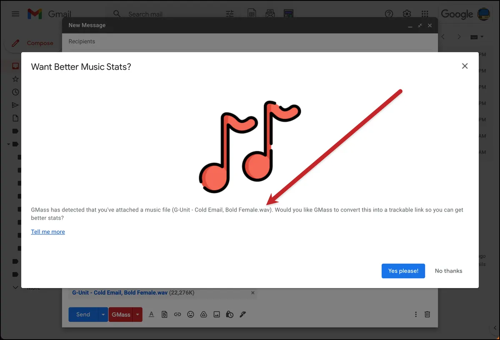Click the Insert photo icon

217,315
